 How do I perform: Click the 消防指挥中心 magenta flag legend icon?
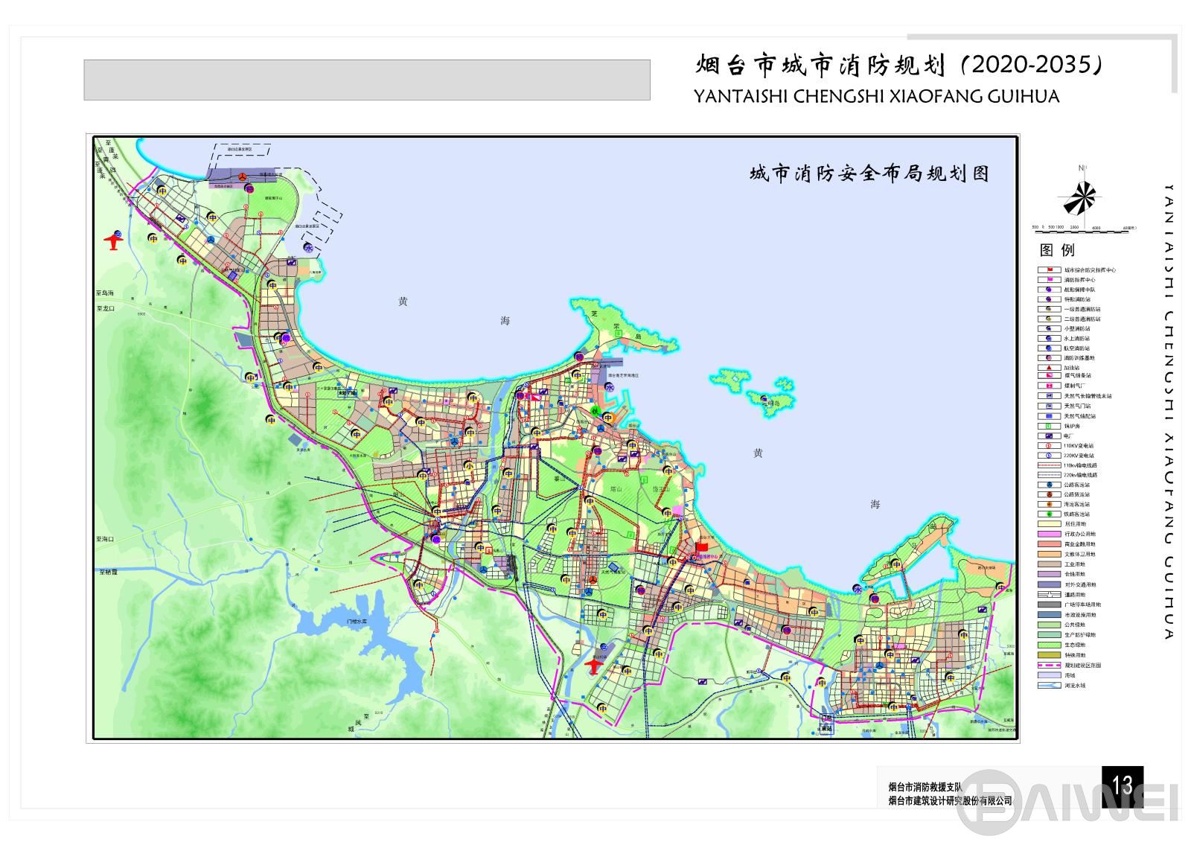(x=1049, y=279)
